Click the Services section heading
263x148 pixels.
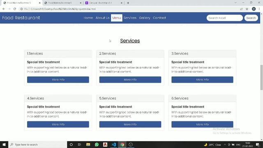pos(130,41)
